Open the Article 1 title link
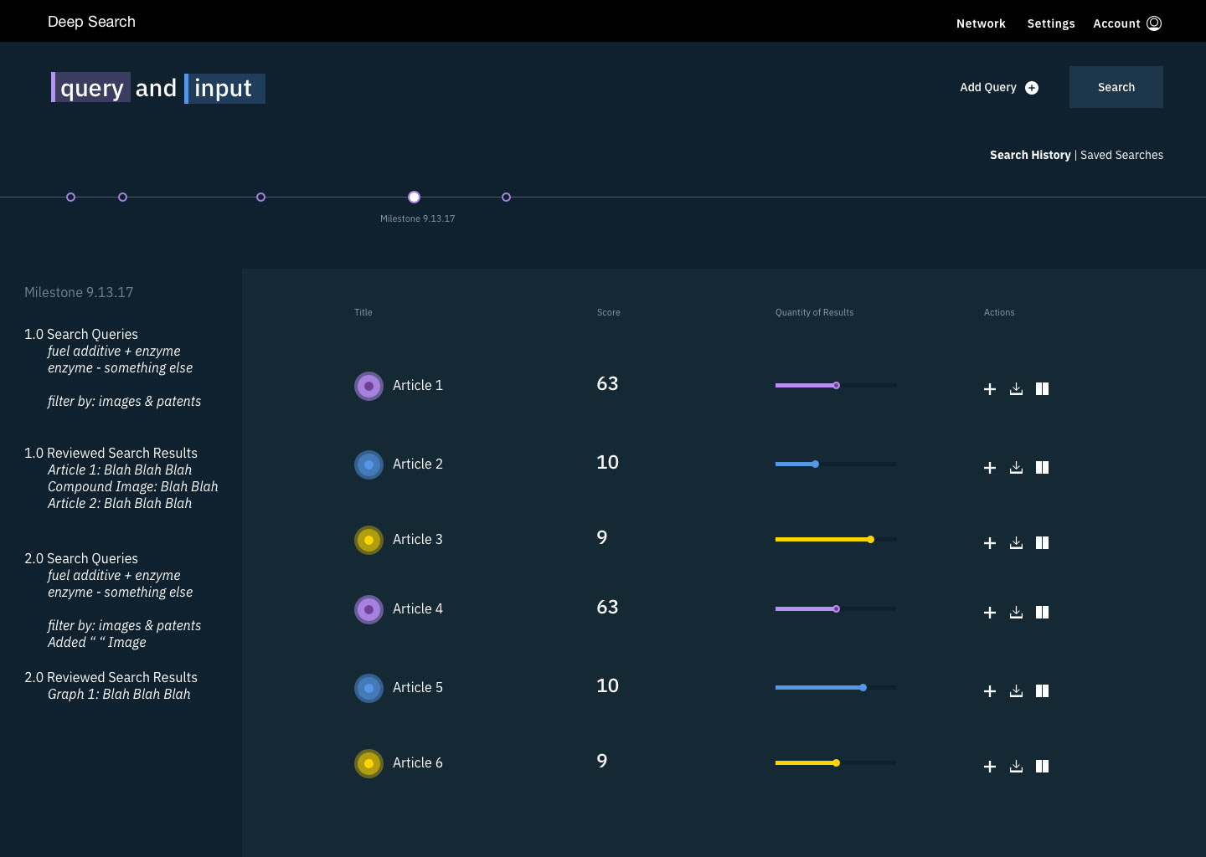This screenshot has width=1206, height=857. click(x=418, y=385)
